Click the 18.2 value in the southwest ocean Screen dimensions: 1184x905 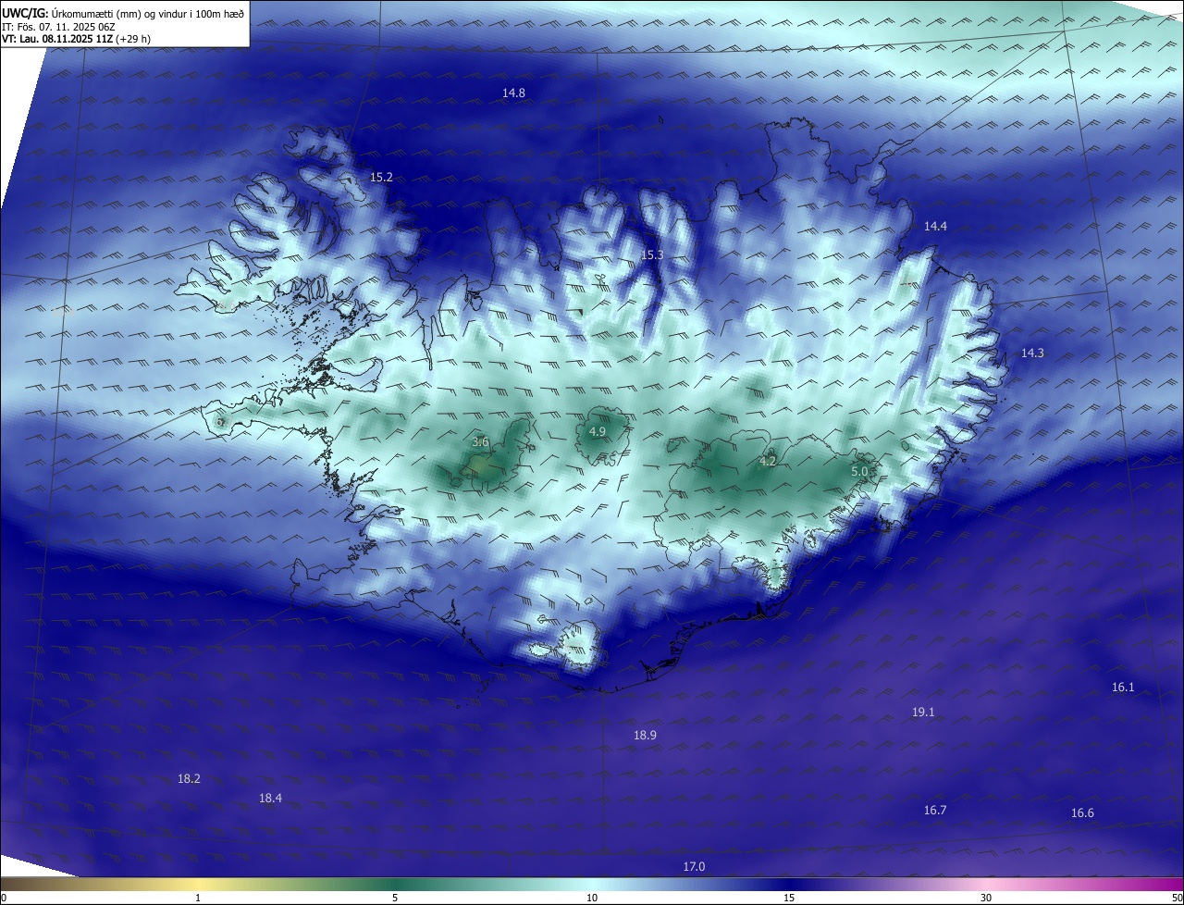189,779
